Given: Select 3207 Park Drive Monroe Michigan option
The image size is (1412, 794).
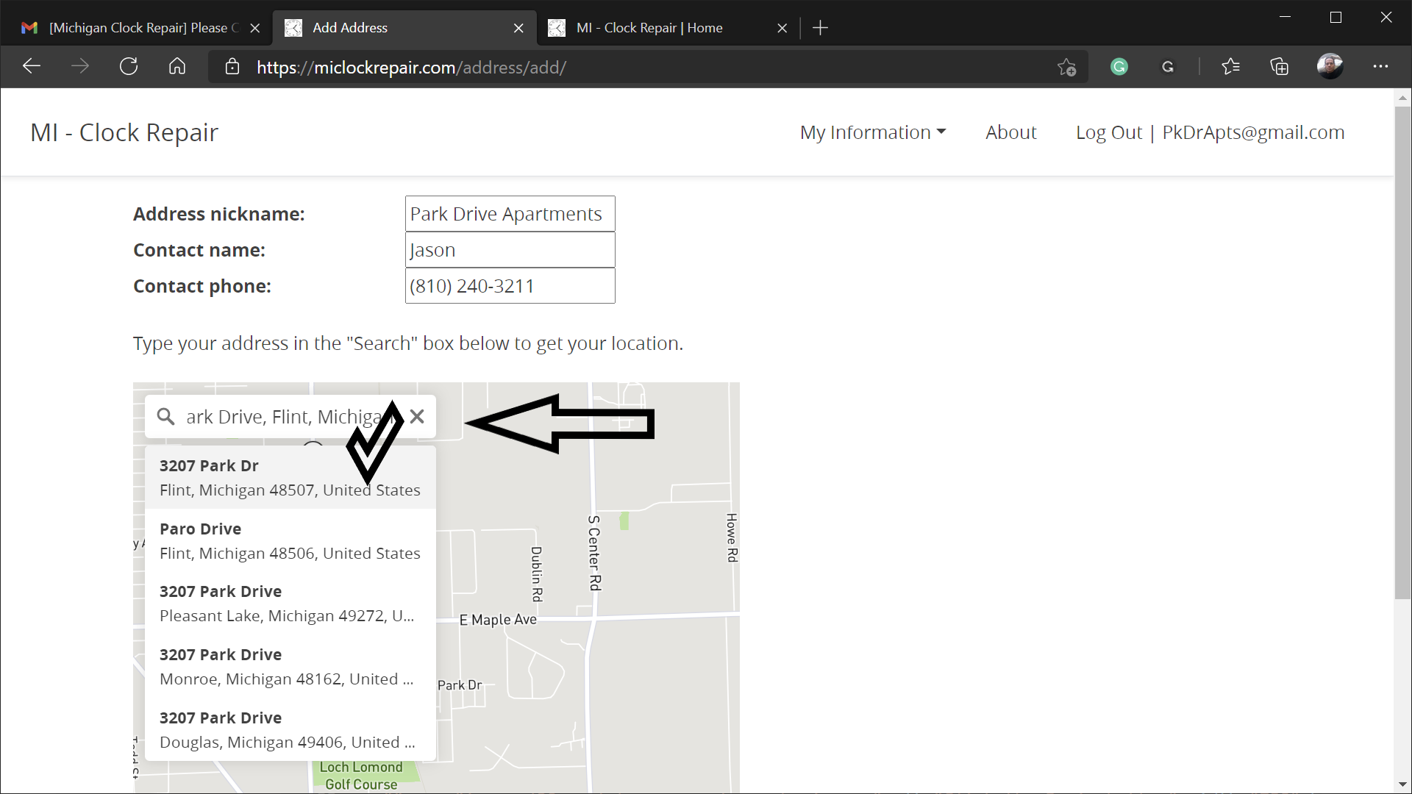Looking at the screenshot, I should (287, 667).
